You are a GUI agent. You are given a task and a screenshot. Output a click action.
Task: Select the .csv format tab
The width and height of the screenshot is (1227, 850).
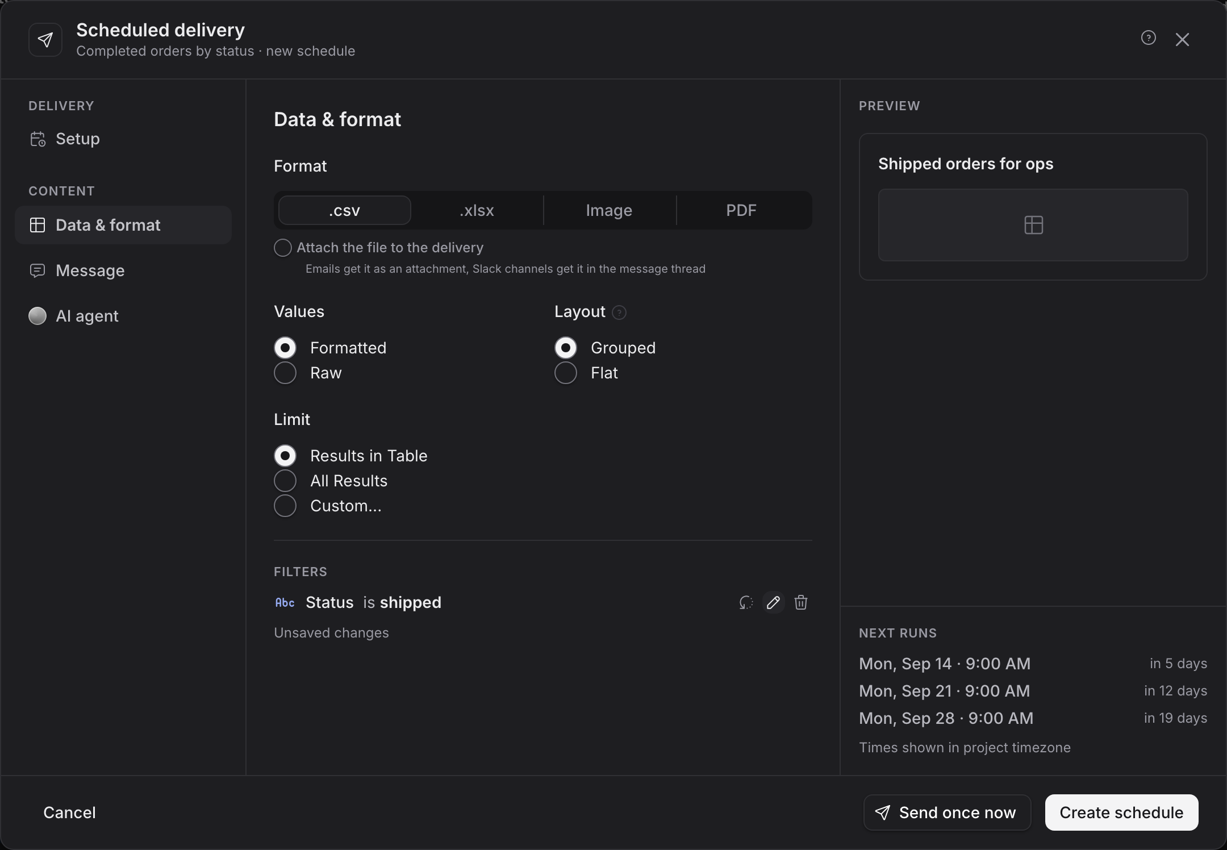[344, 210]
